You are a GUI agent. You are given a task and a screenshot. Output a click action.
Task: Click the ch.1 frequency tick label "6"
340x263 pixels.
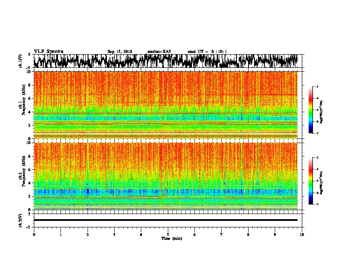pyautogui.click(x=30, y=98)
